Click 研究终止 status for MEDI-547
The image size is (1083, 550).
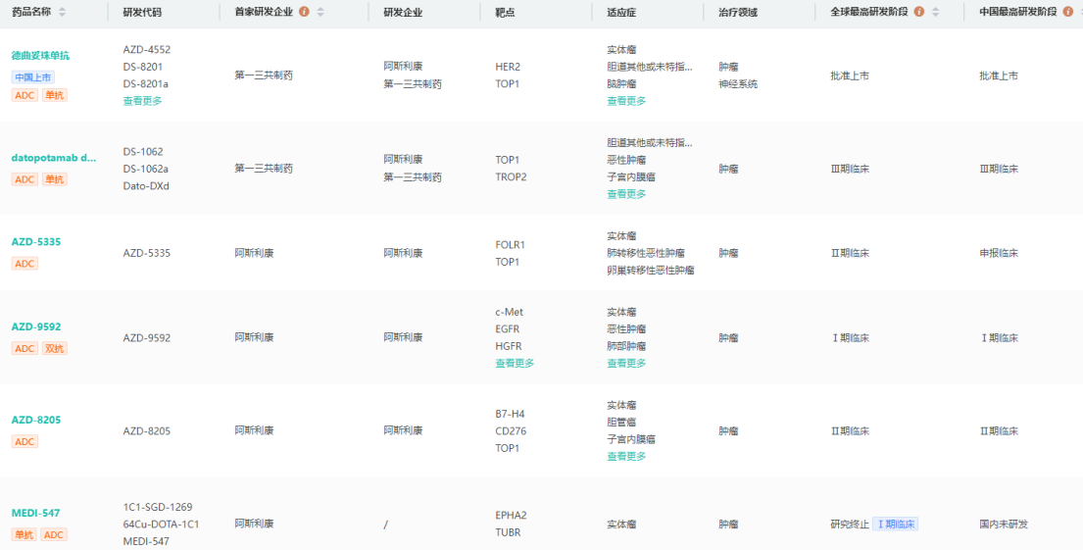pyautogui.click(x=850, y=525)
